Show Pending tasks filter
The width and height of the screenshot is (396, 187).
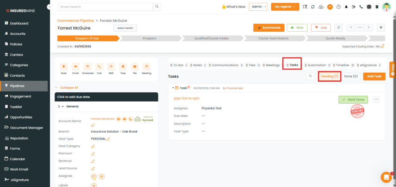[x=329, y=76]
